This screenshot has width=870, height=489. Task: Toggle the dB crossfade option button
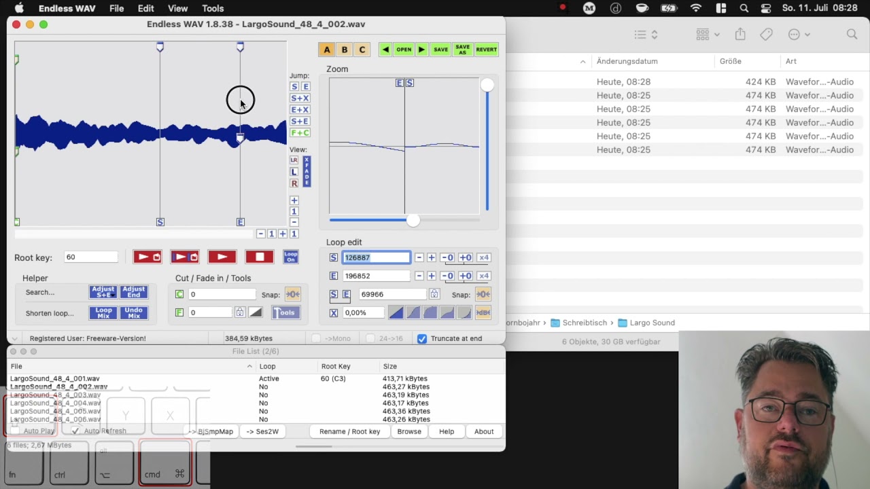tap(483, 312)
